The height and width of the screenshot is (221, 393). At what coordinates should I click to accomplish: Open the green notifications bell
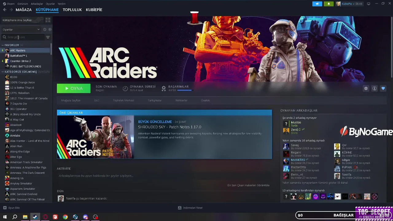coord(329,4)
